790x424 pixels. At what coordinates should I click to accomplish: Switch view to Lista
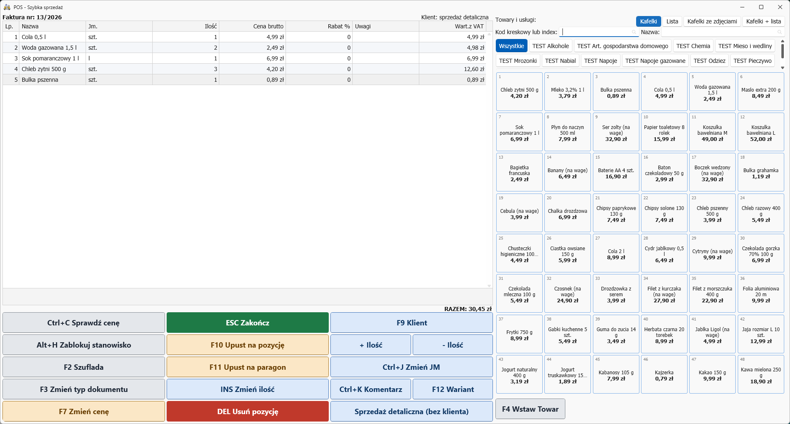(672, 21)
